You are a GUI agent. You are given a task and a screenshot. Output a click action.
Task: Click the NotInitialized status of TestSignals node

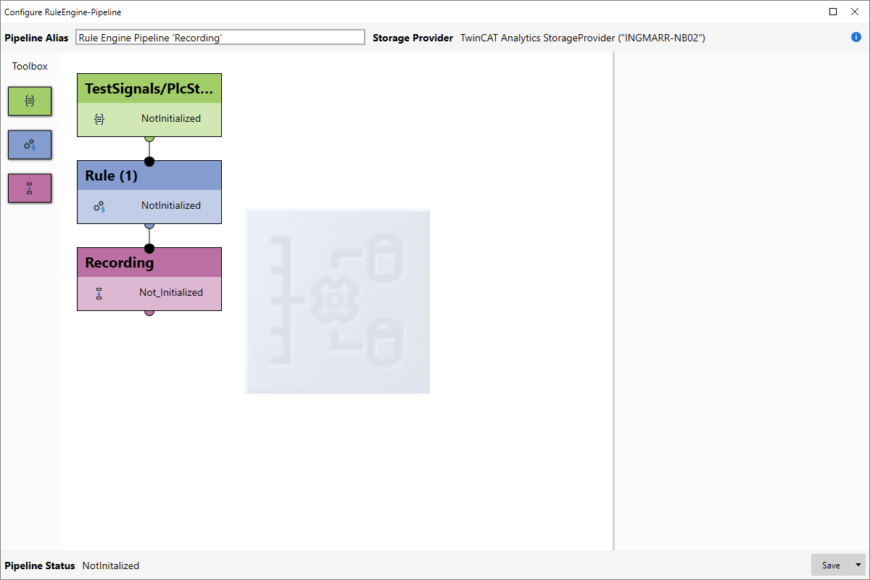point(171,118)
